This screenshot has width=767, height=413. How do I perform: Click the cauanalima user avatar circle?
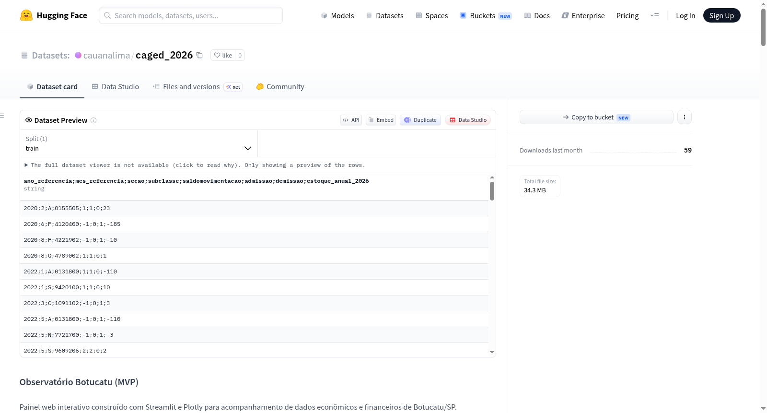[x=78, y=55]
